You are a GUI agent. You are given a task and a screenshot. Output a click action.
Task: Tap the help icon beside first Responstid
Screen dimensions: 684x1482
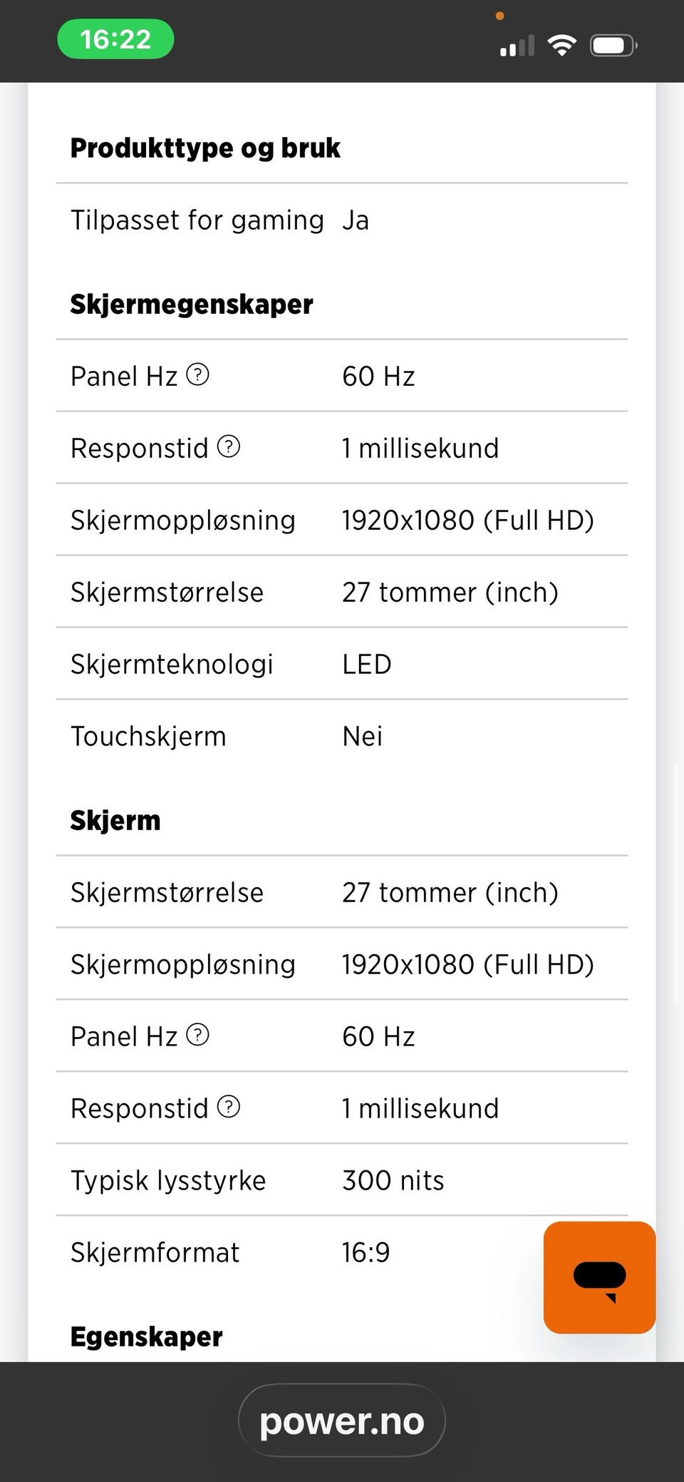pos(228,446)
